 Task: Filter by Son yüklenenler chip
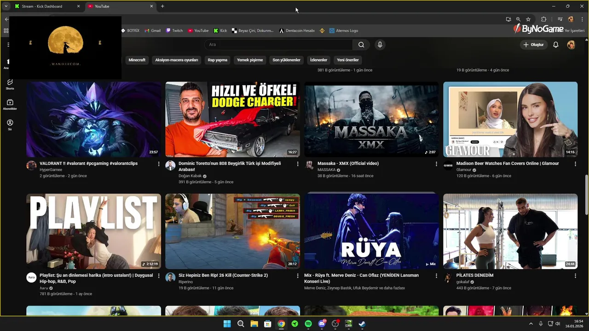tap(286, 60)
